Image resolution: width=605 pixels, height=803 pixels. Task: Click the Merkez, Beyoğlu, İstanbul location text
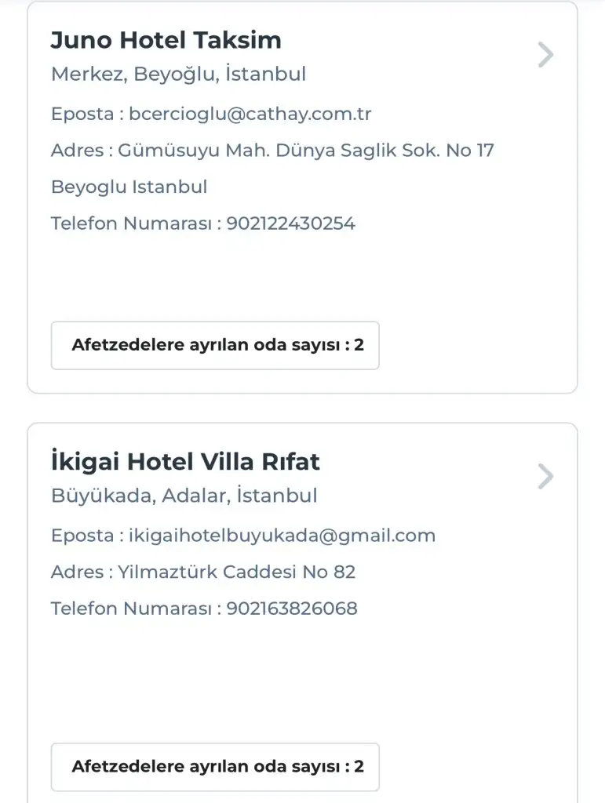click(x=178, y=74)
